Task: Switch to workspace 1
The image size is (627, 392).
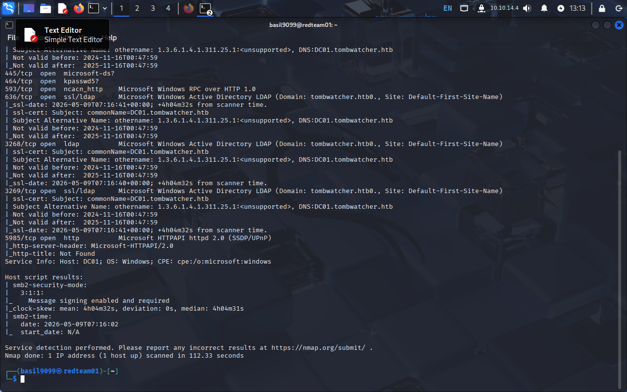Action: pyautogui.click(x=121, y=8)
